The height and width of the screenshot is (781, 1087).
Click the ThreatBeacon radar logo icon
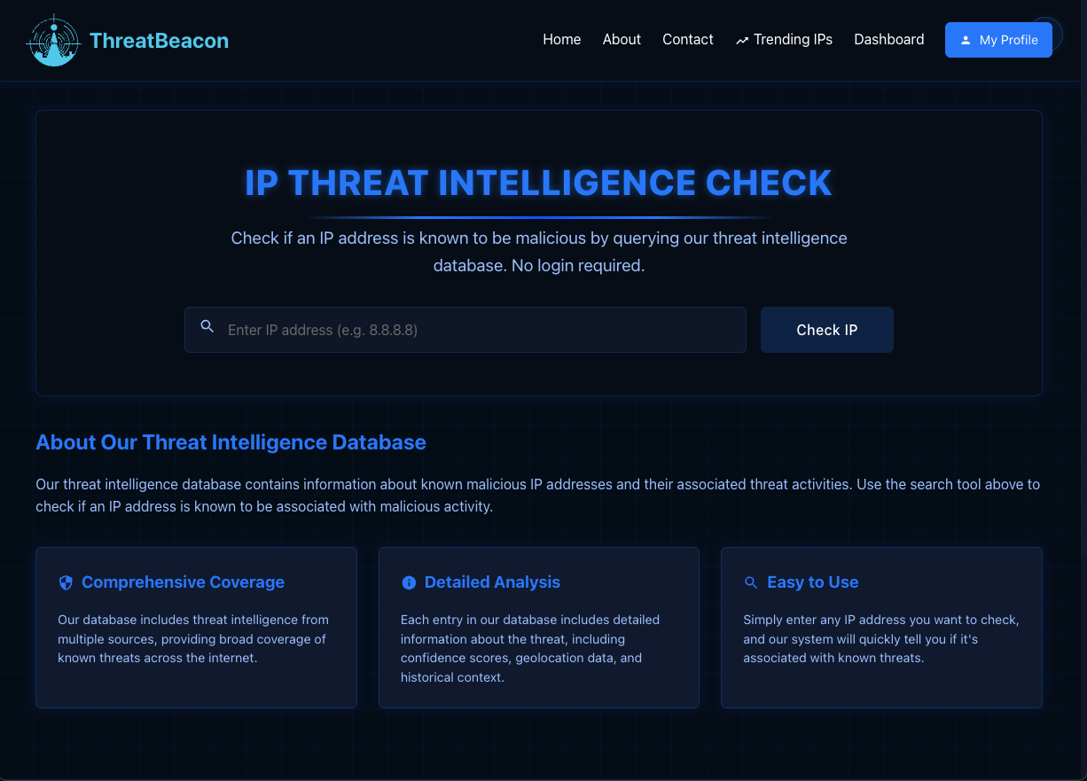coord(53,40)
